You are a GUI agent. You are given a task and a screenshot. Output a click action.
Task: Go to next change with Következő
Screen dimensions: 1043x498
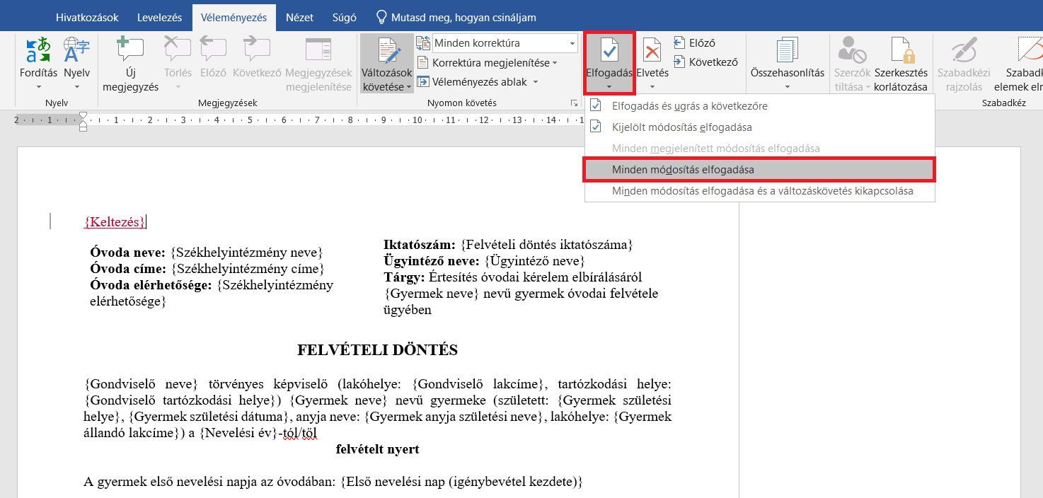[705, 62]
